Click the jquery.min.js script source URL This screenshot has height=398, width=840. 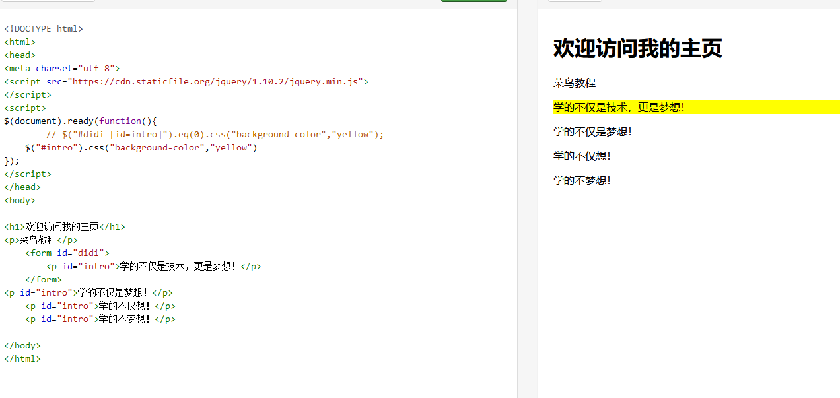[x=215, y=81]
